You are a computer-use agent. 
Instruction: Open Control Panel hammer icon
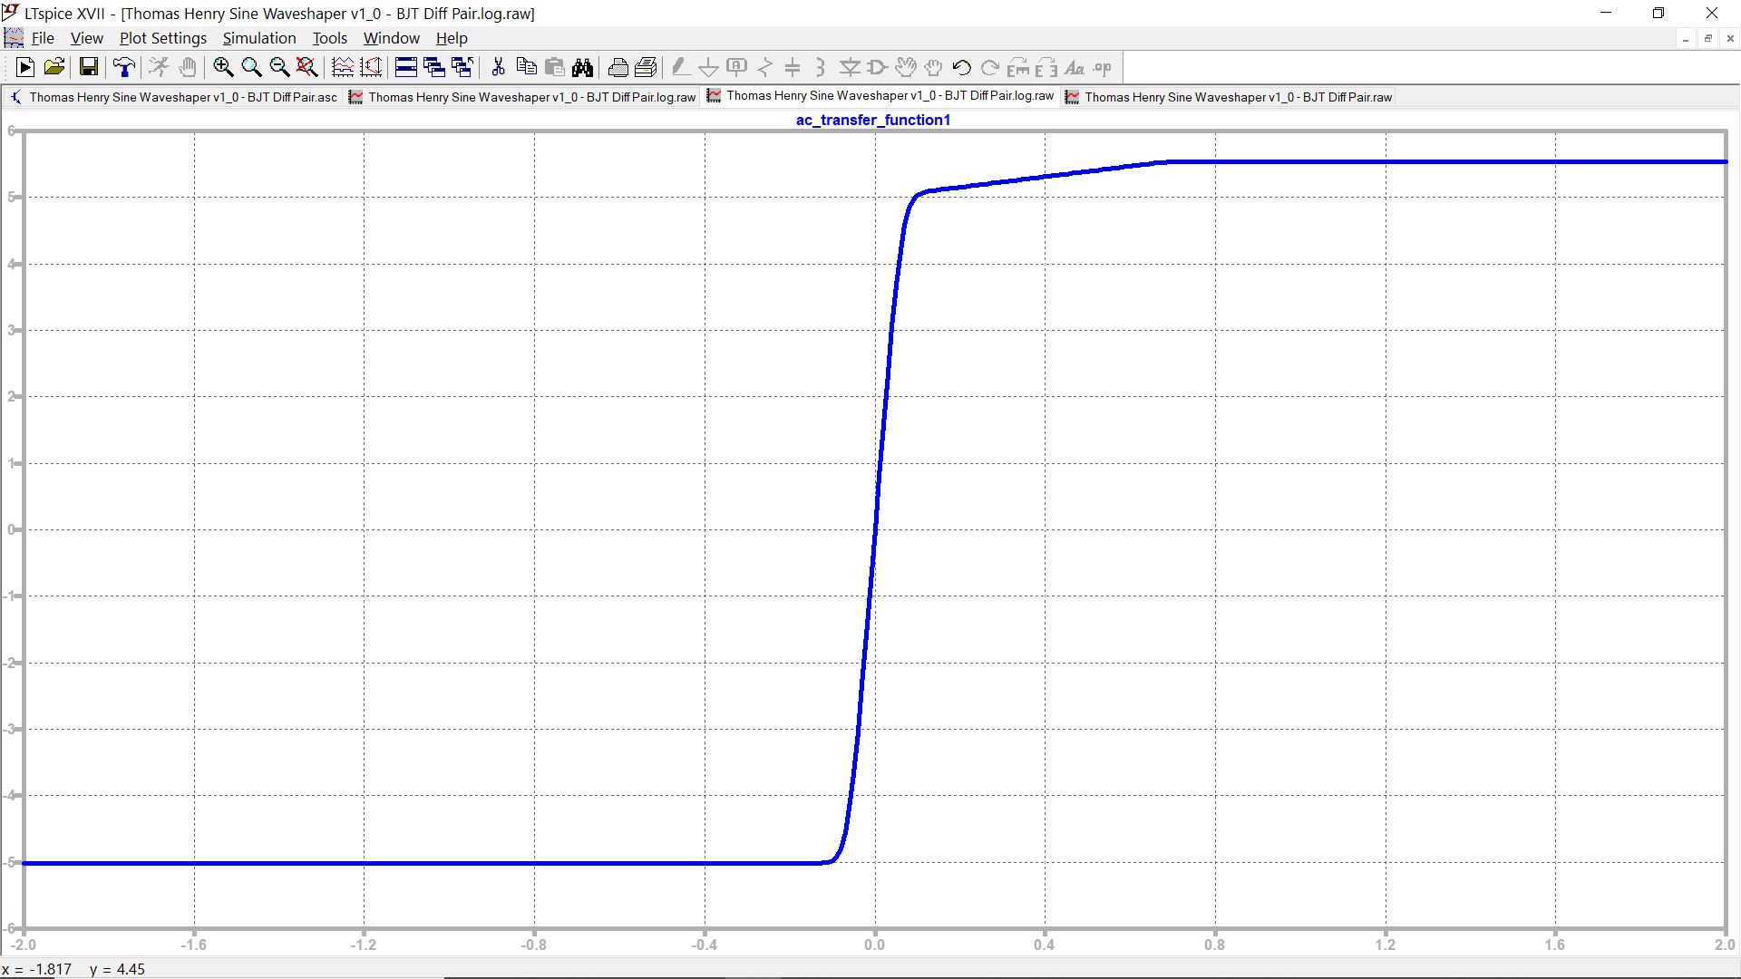123,67
